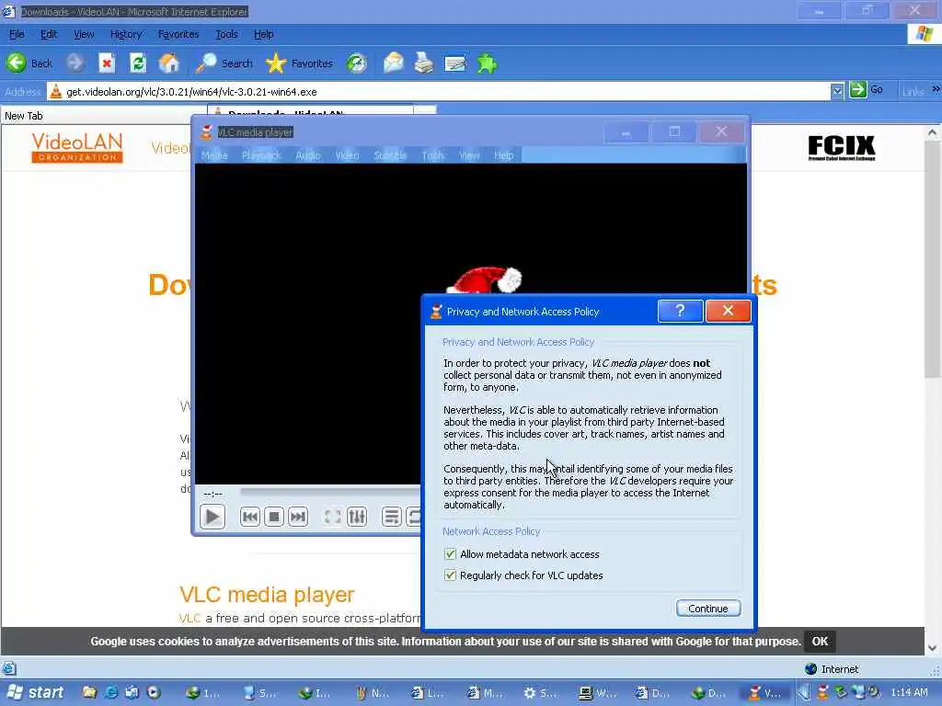The width and height of the screenshot is (942, 706).
Task: Play media with the VLC play button
Action: 213,517
